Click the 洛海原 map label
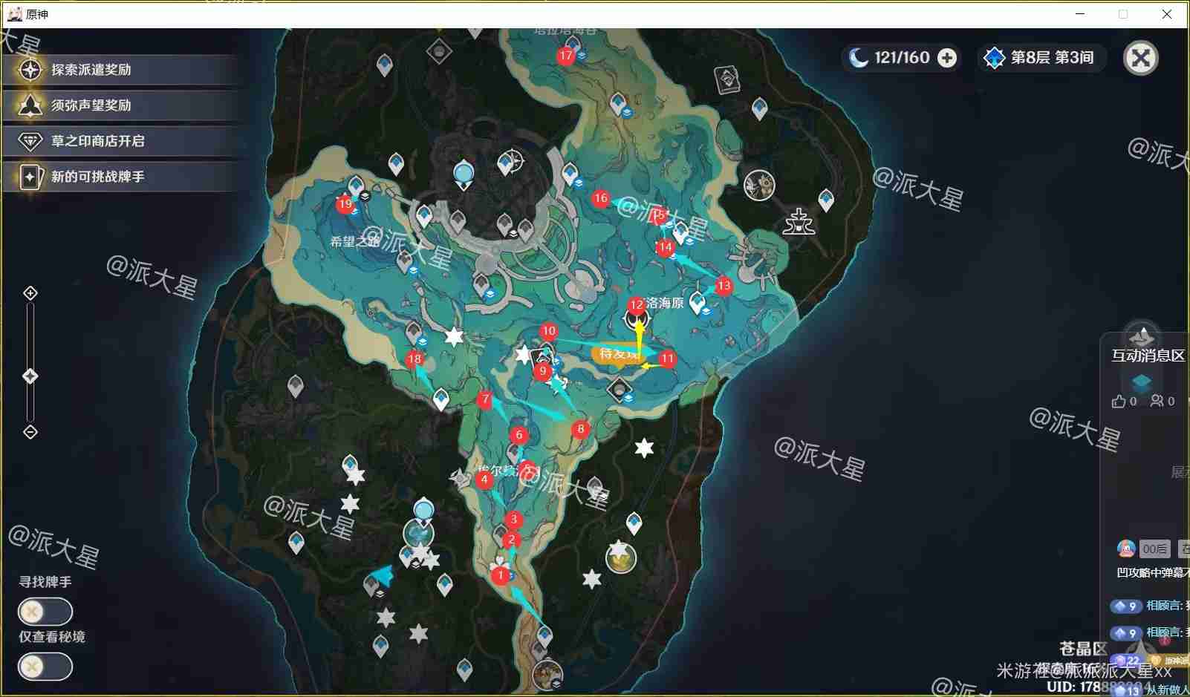The image size is (1190, 697). [x=665, y=303]
